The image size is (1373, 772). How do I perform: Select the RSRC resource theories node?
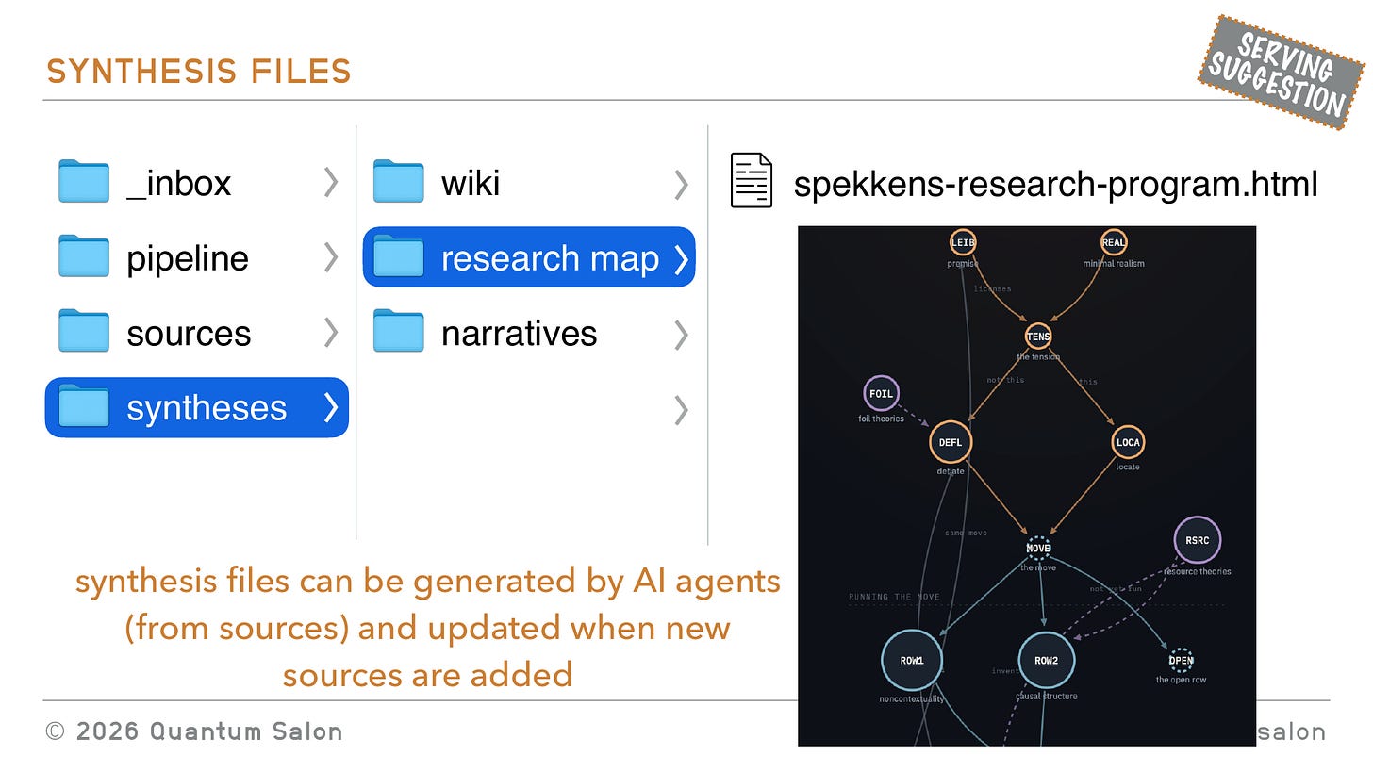click(1197, 541)
